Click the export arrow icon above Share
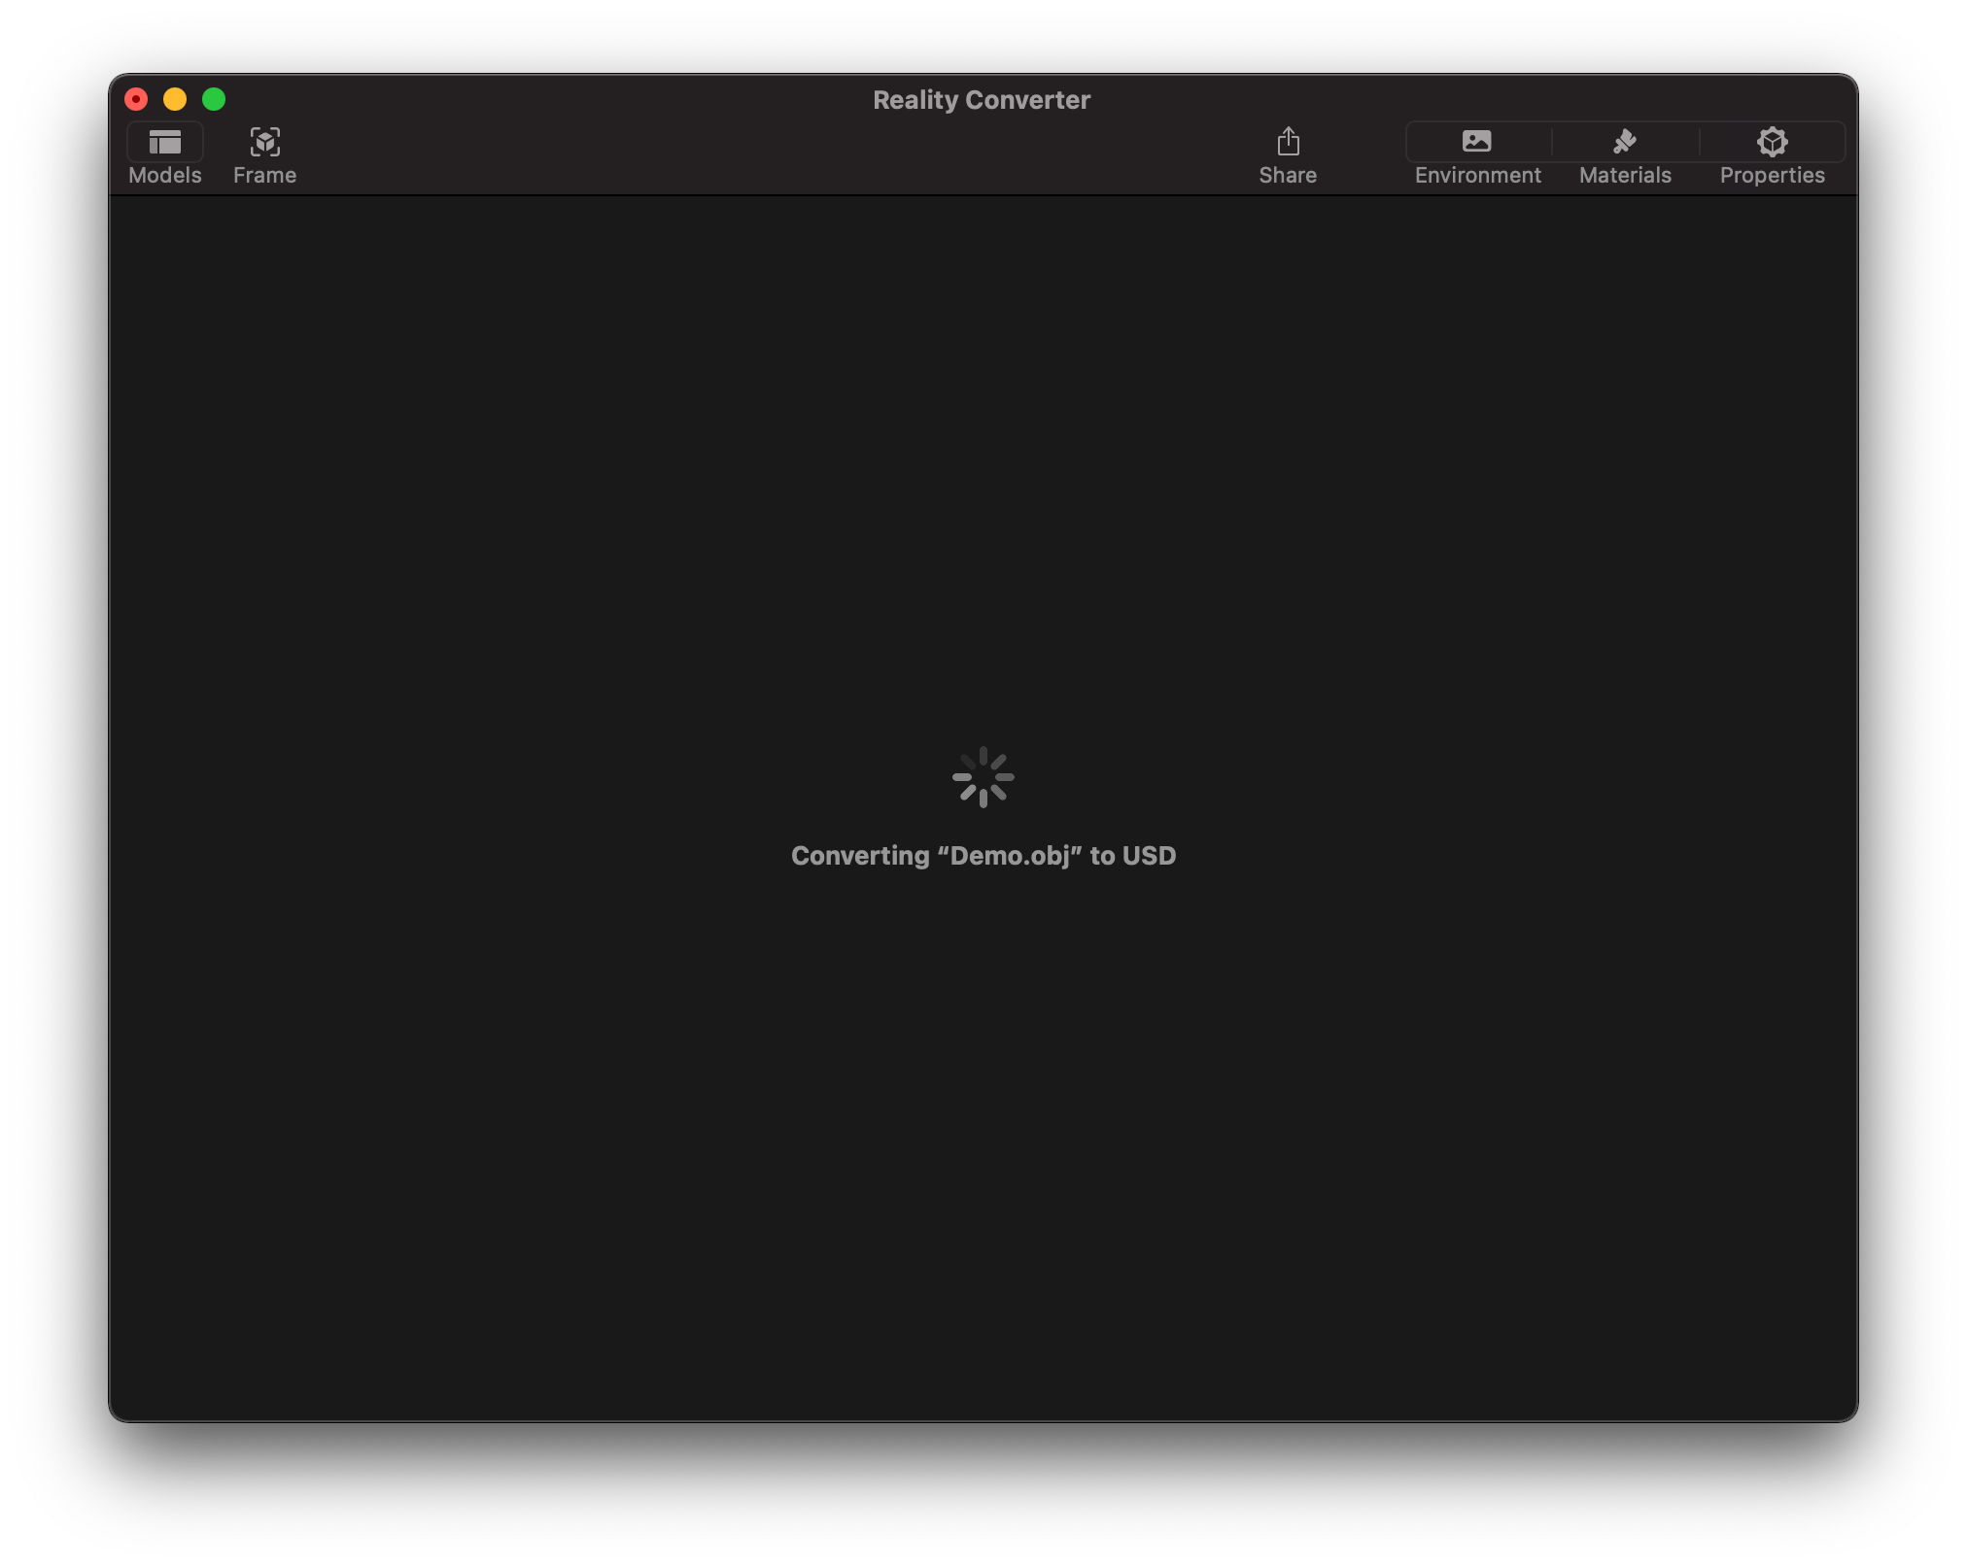Screen dimensions: 1967x1566 [1288, 142]
